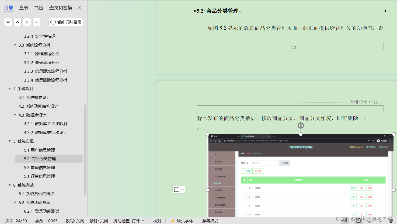
Task: Expand TOC levels with the plus icon
Action: [x=27, y=22]
